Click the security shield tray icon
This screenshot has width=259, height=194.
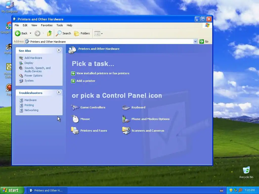(231, 190)
